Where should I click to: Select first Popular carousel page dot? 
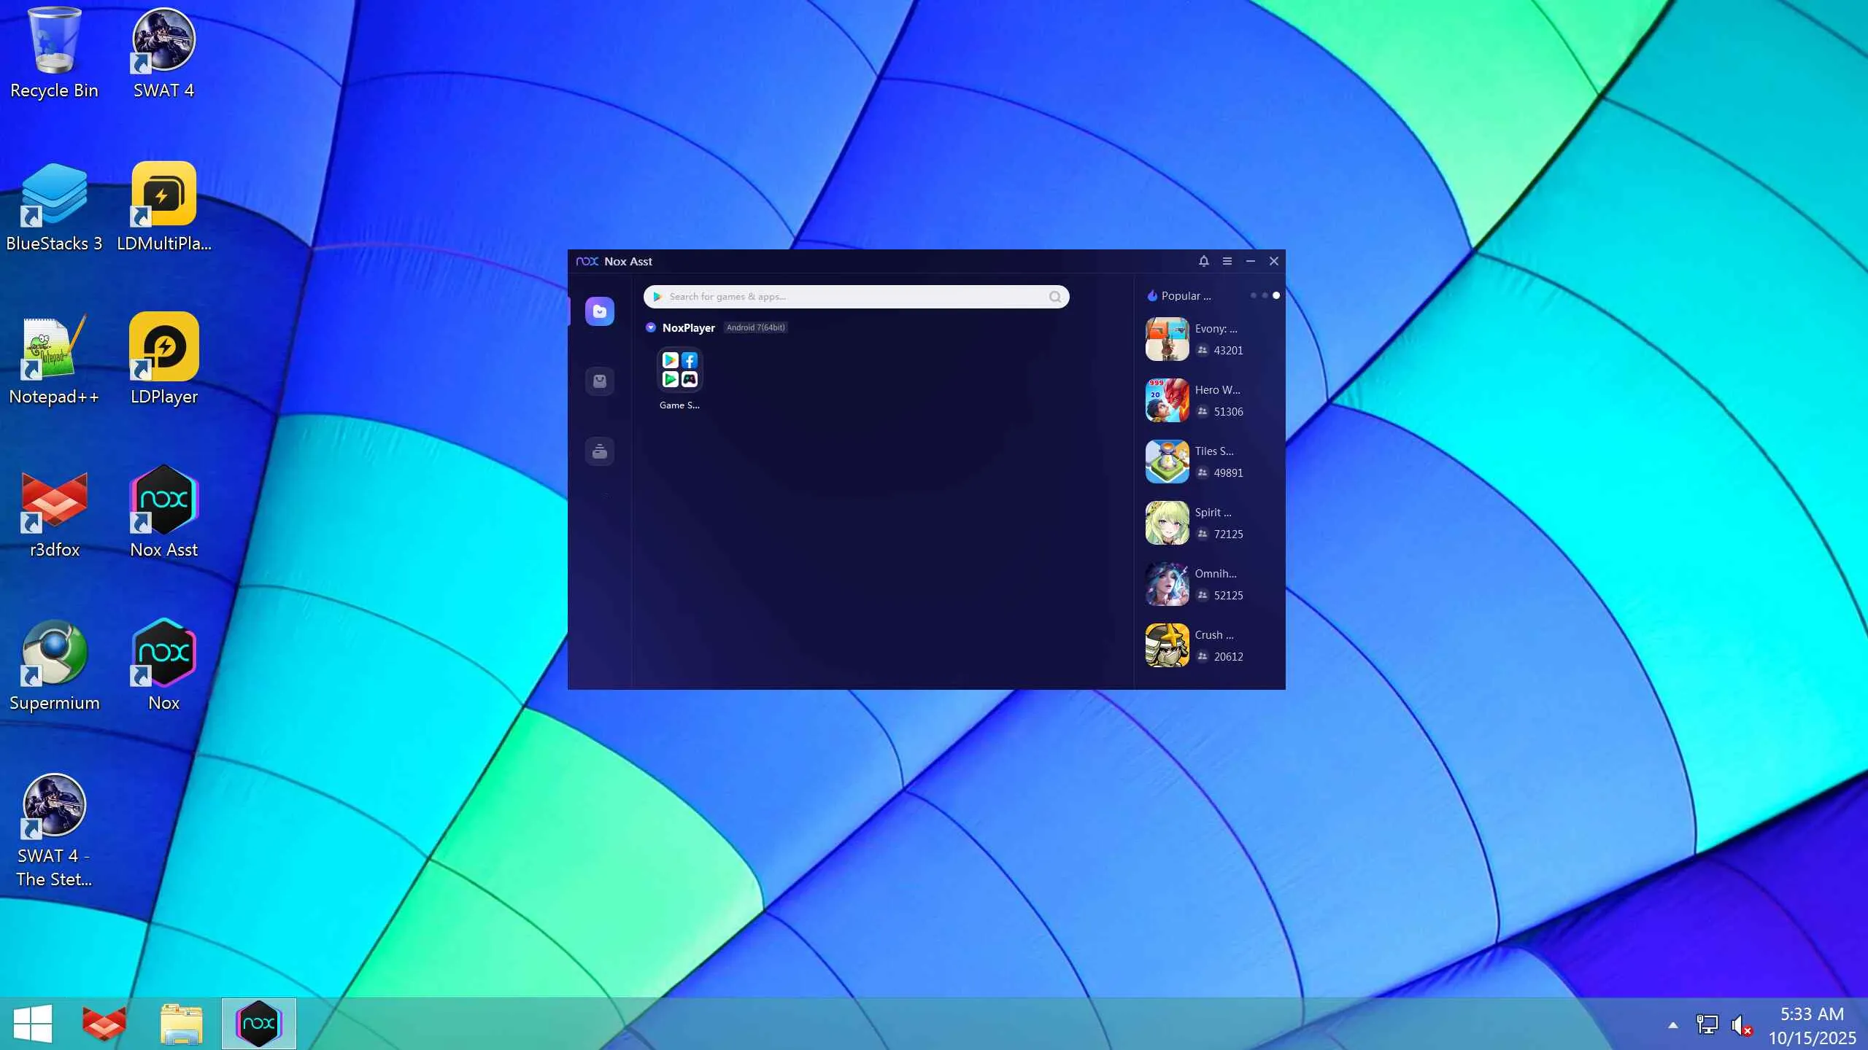[1253, 295]
